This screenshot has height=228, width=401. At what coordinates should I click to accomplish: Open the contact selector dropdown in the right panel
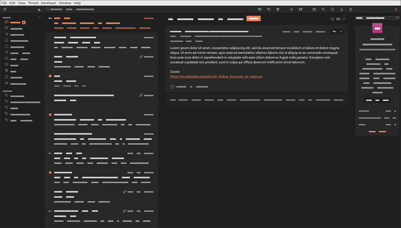pos(377,18)
